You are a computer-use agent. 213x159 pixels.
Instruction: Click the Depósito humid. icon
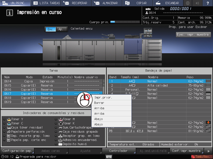[x=61, y=144]
